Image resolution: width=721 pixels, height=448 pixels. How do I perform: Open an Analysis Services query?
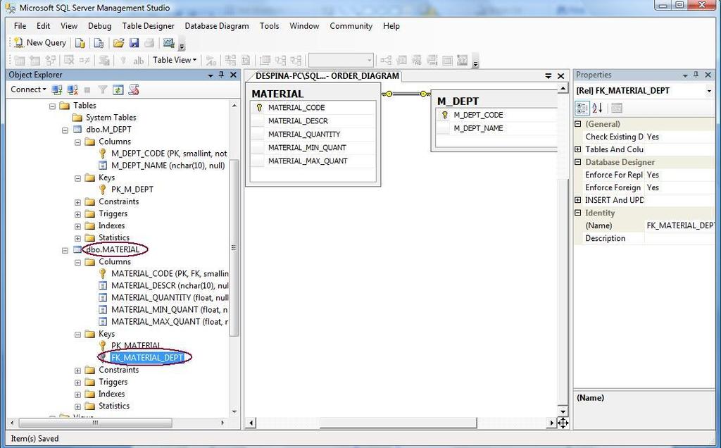pyautogui.click(x=99, y=43)
